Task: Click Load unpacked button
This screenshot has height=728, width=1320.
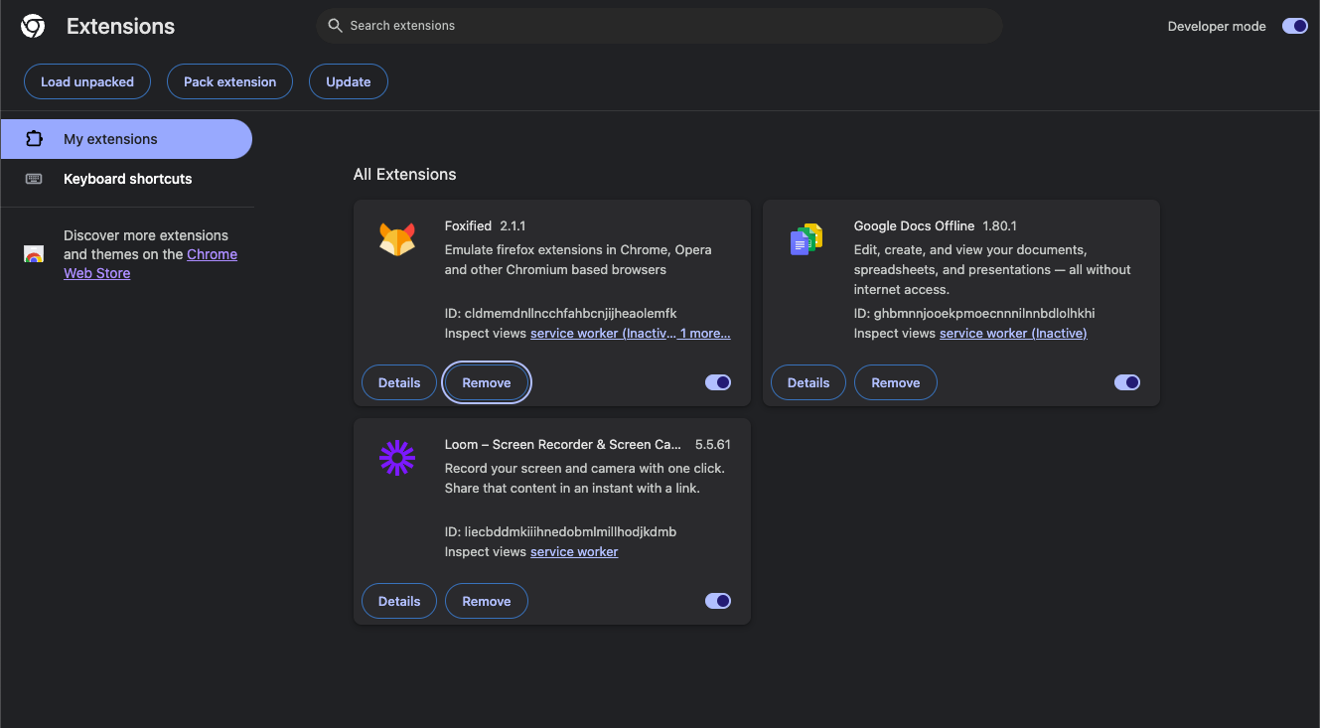Action: [x=87, y=81]
